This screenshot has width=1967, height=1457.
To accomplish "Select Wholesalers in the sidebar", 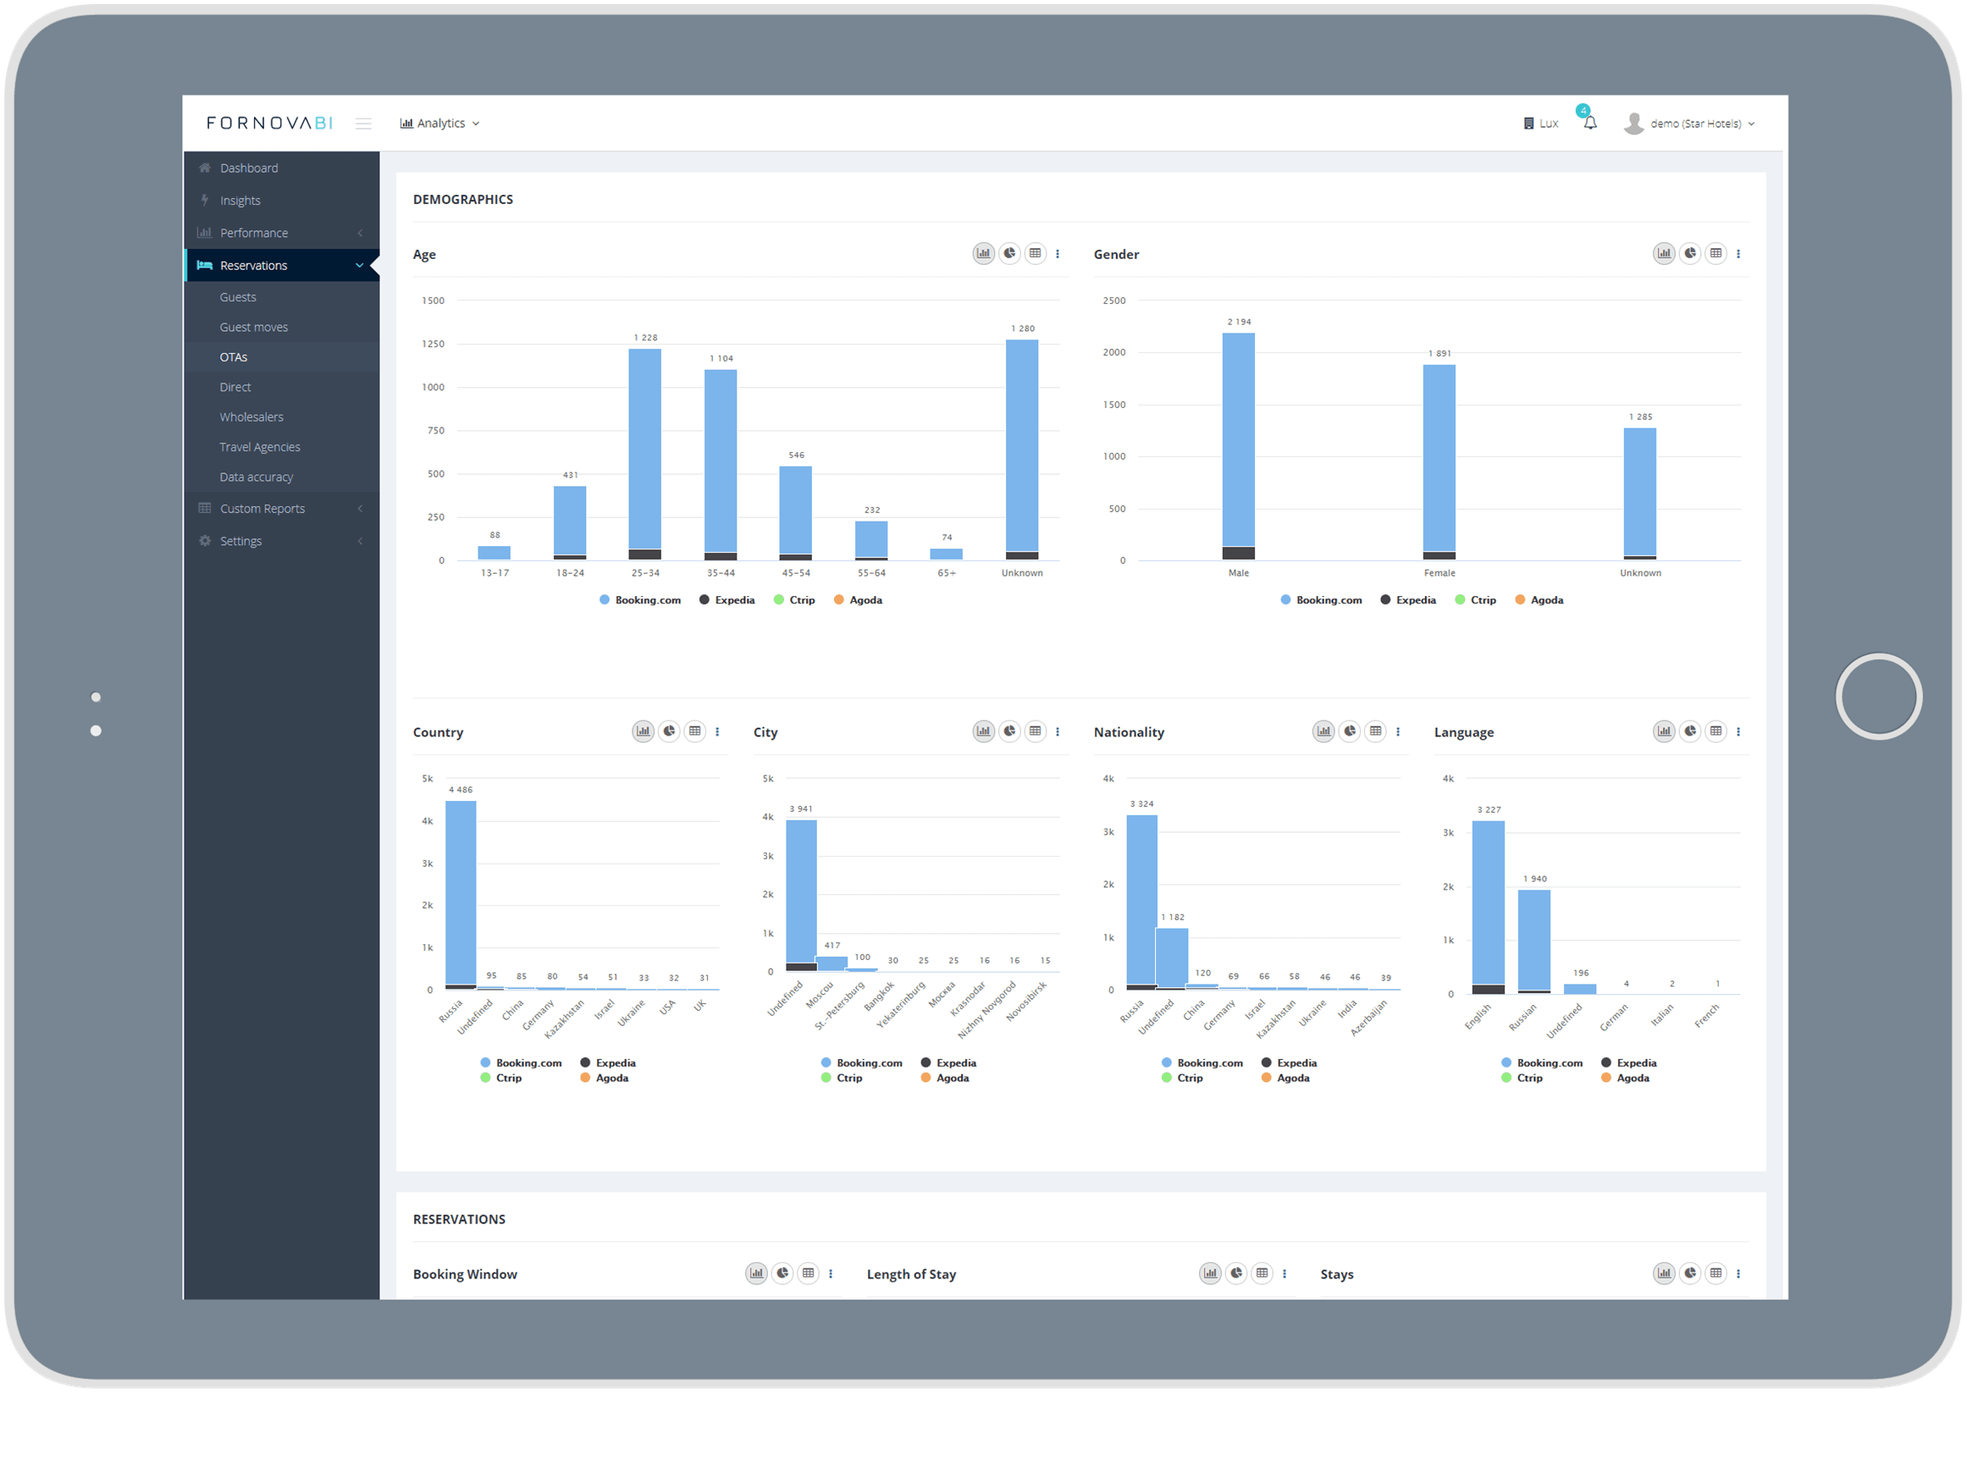I will point(251,417).
